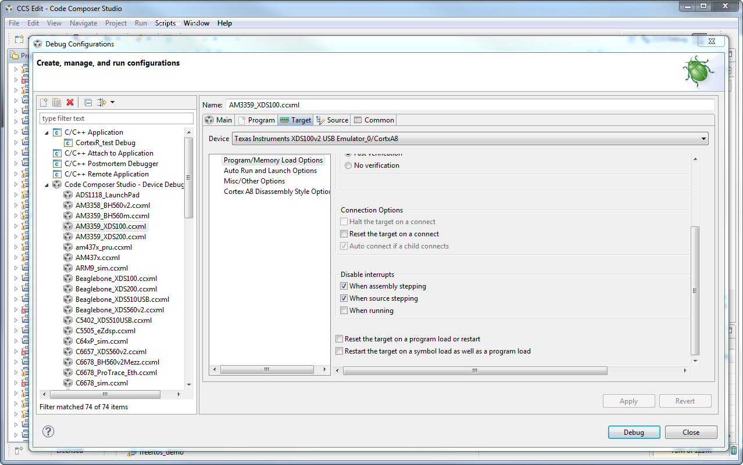This screenshot has width=743, height=465.
Task: Select AM437x.ccxml configuration
Action: coord(98,258)
